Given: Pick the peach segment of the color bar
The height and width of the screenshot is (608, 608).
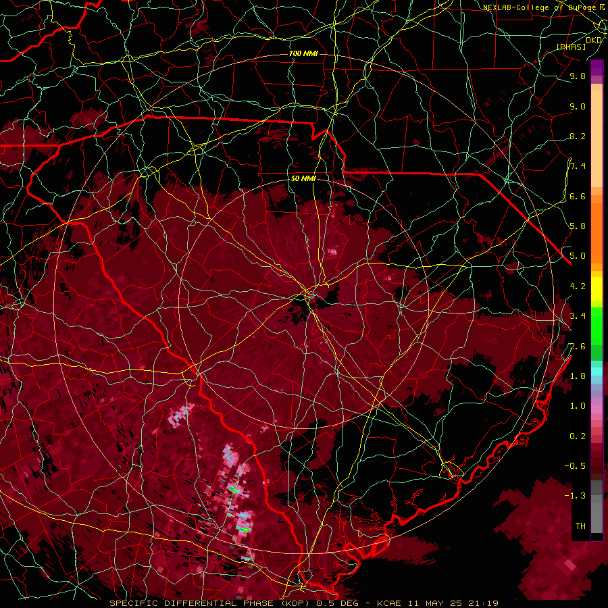Looking at the screenshot, I should pos(597,140).
